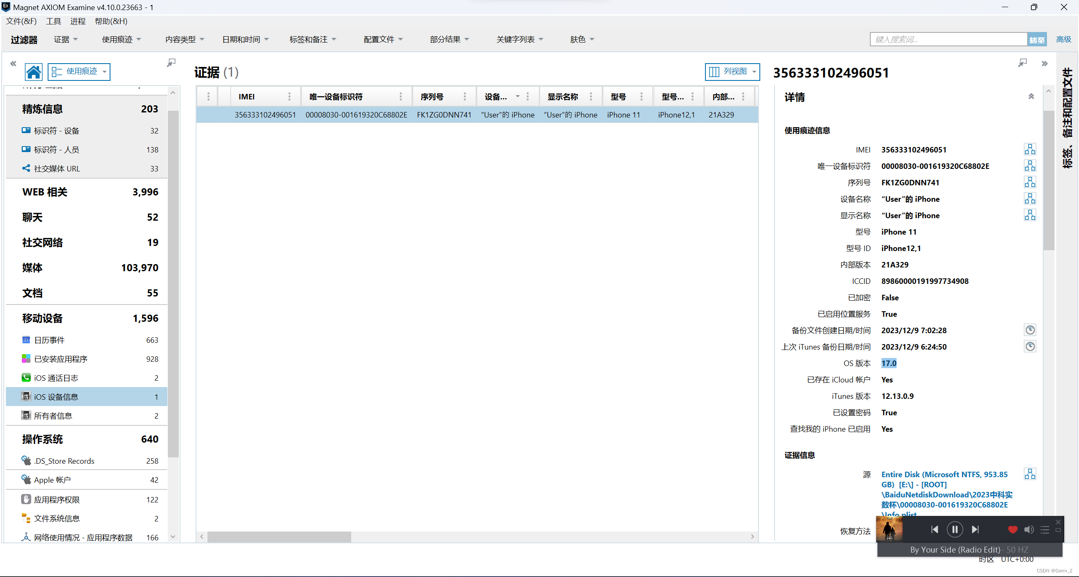Pin the details panel on right

1022,63
